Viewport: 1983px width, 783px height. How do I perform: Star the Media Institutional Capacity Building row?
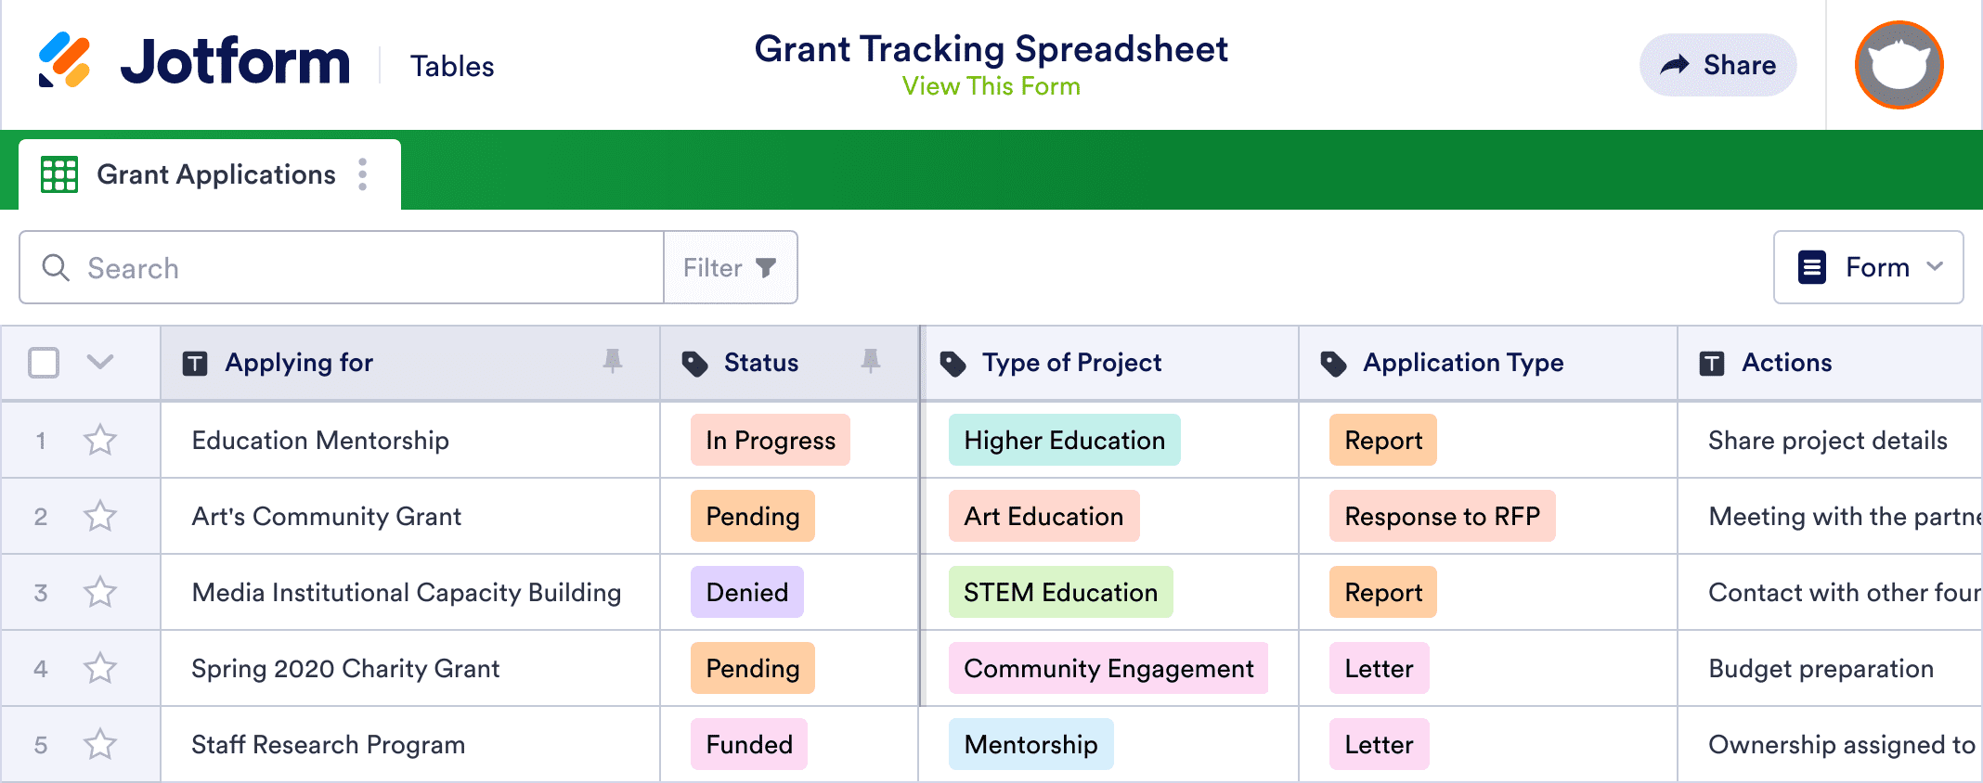100,592
